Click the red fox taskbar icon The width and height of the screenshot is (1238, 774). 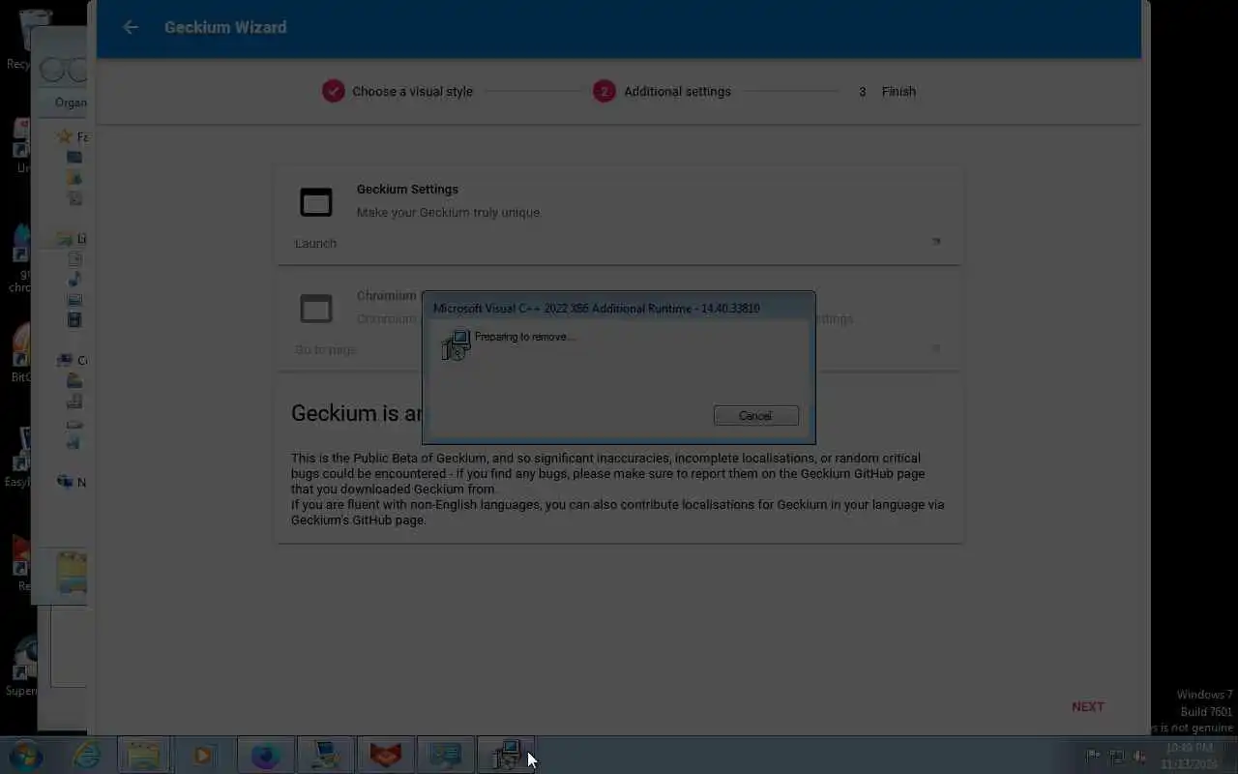tap(385, 755)
